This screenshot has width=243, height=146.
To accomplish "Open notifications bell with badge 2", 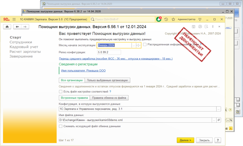I will [159, 19].
